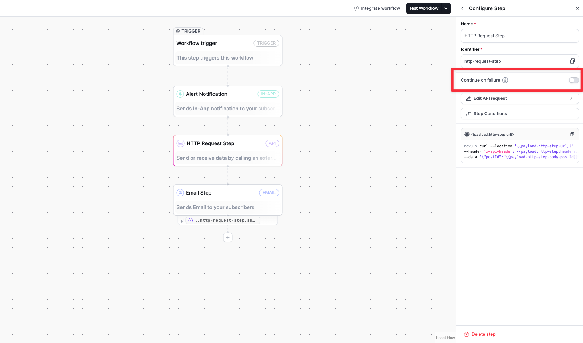Click the trash icon beside Delete step

coord(466,334)
